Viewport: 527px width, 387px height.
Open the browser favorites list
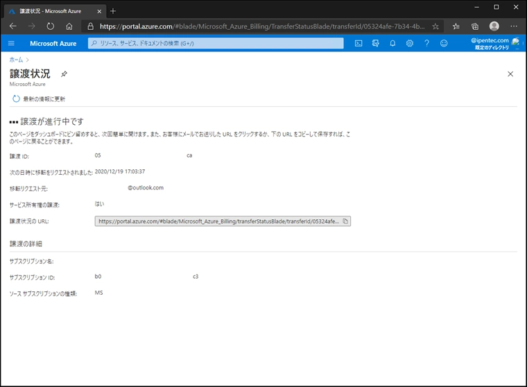pyautogui.click(x=456, y=26)
